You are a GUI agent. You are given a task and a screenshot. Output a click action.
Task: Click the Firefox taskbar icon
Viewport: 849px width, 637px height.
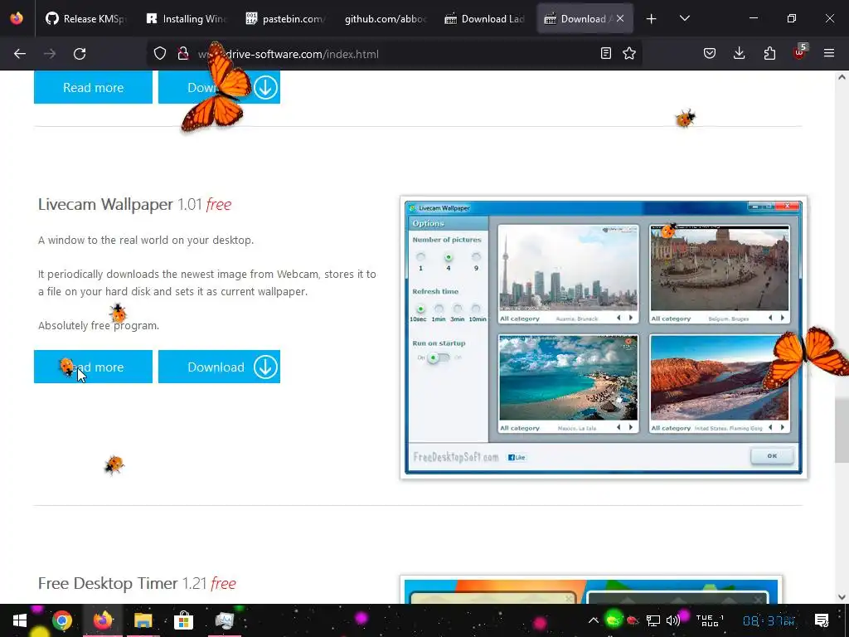pyautogui.click(x=102, y=620)
